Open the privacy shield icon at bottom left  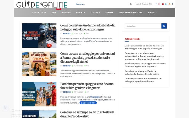5,107
